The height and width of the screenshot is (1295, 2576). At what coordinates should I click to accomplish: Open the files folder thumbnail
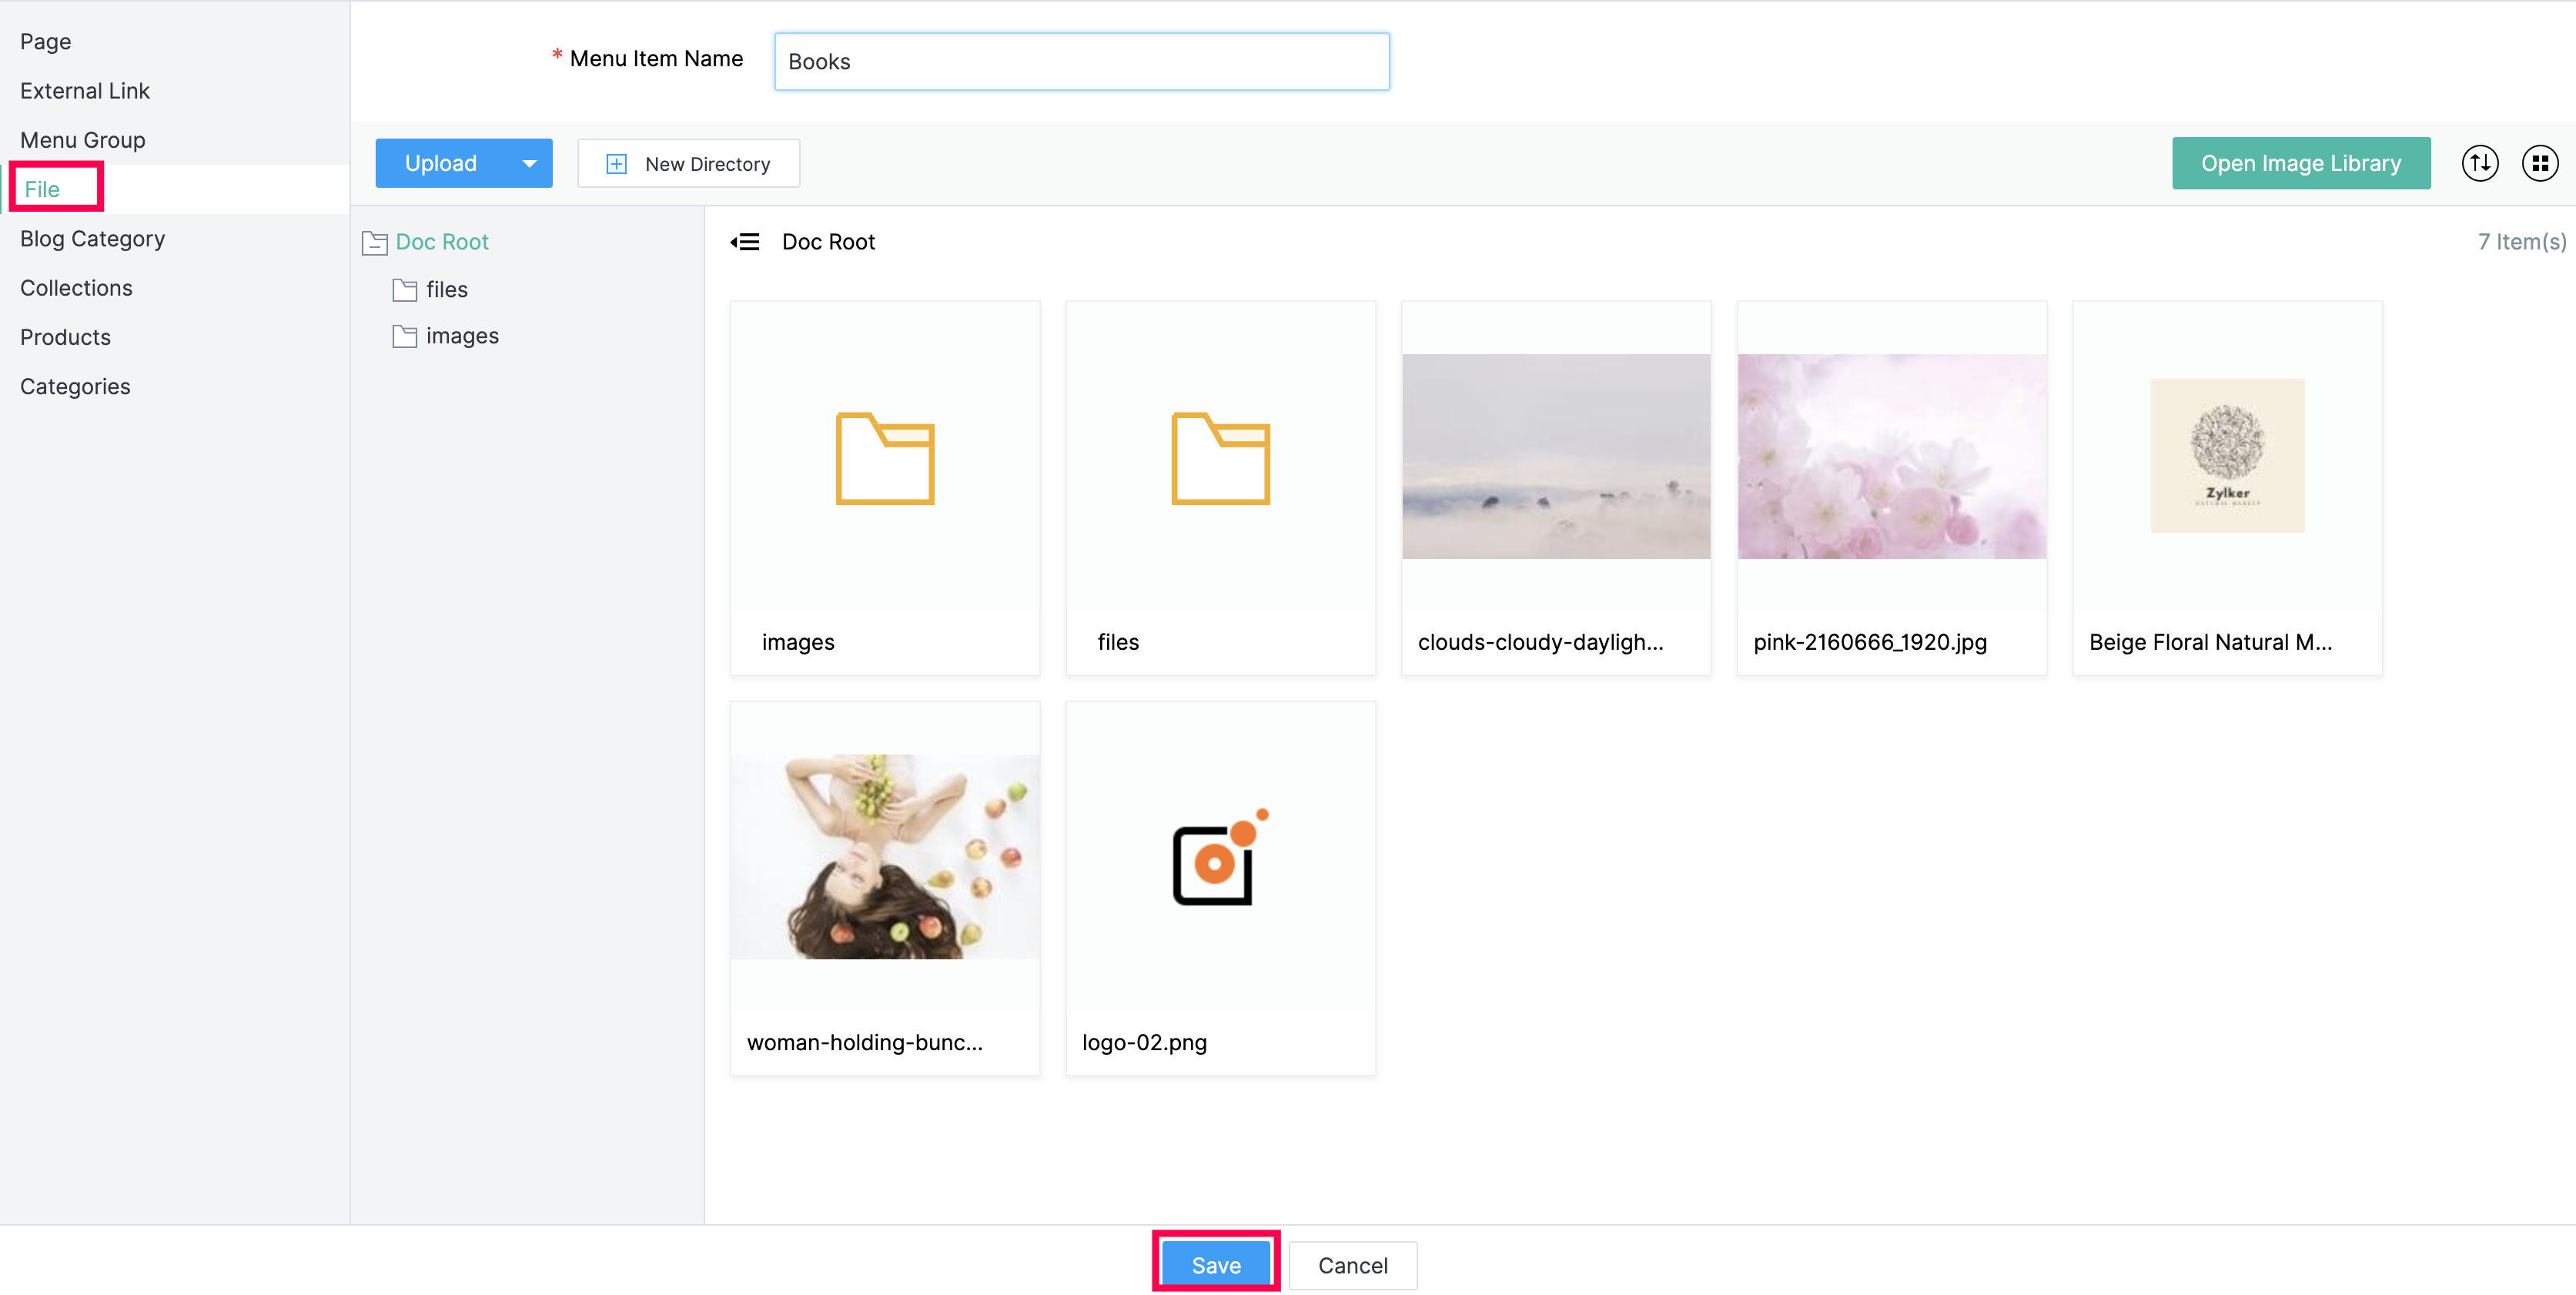1219,460
